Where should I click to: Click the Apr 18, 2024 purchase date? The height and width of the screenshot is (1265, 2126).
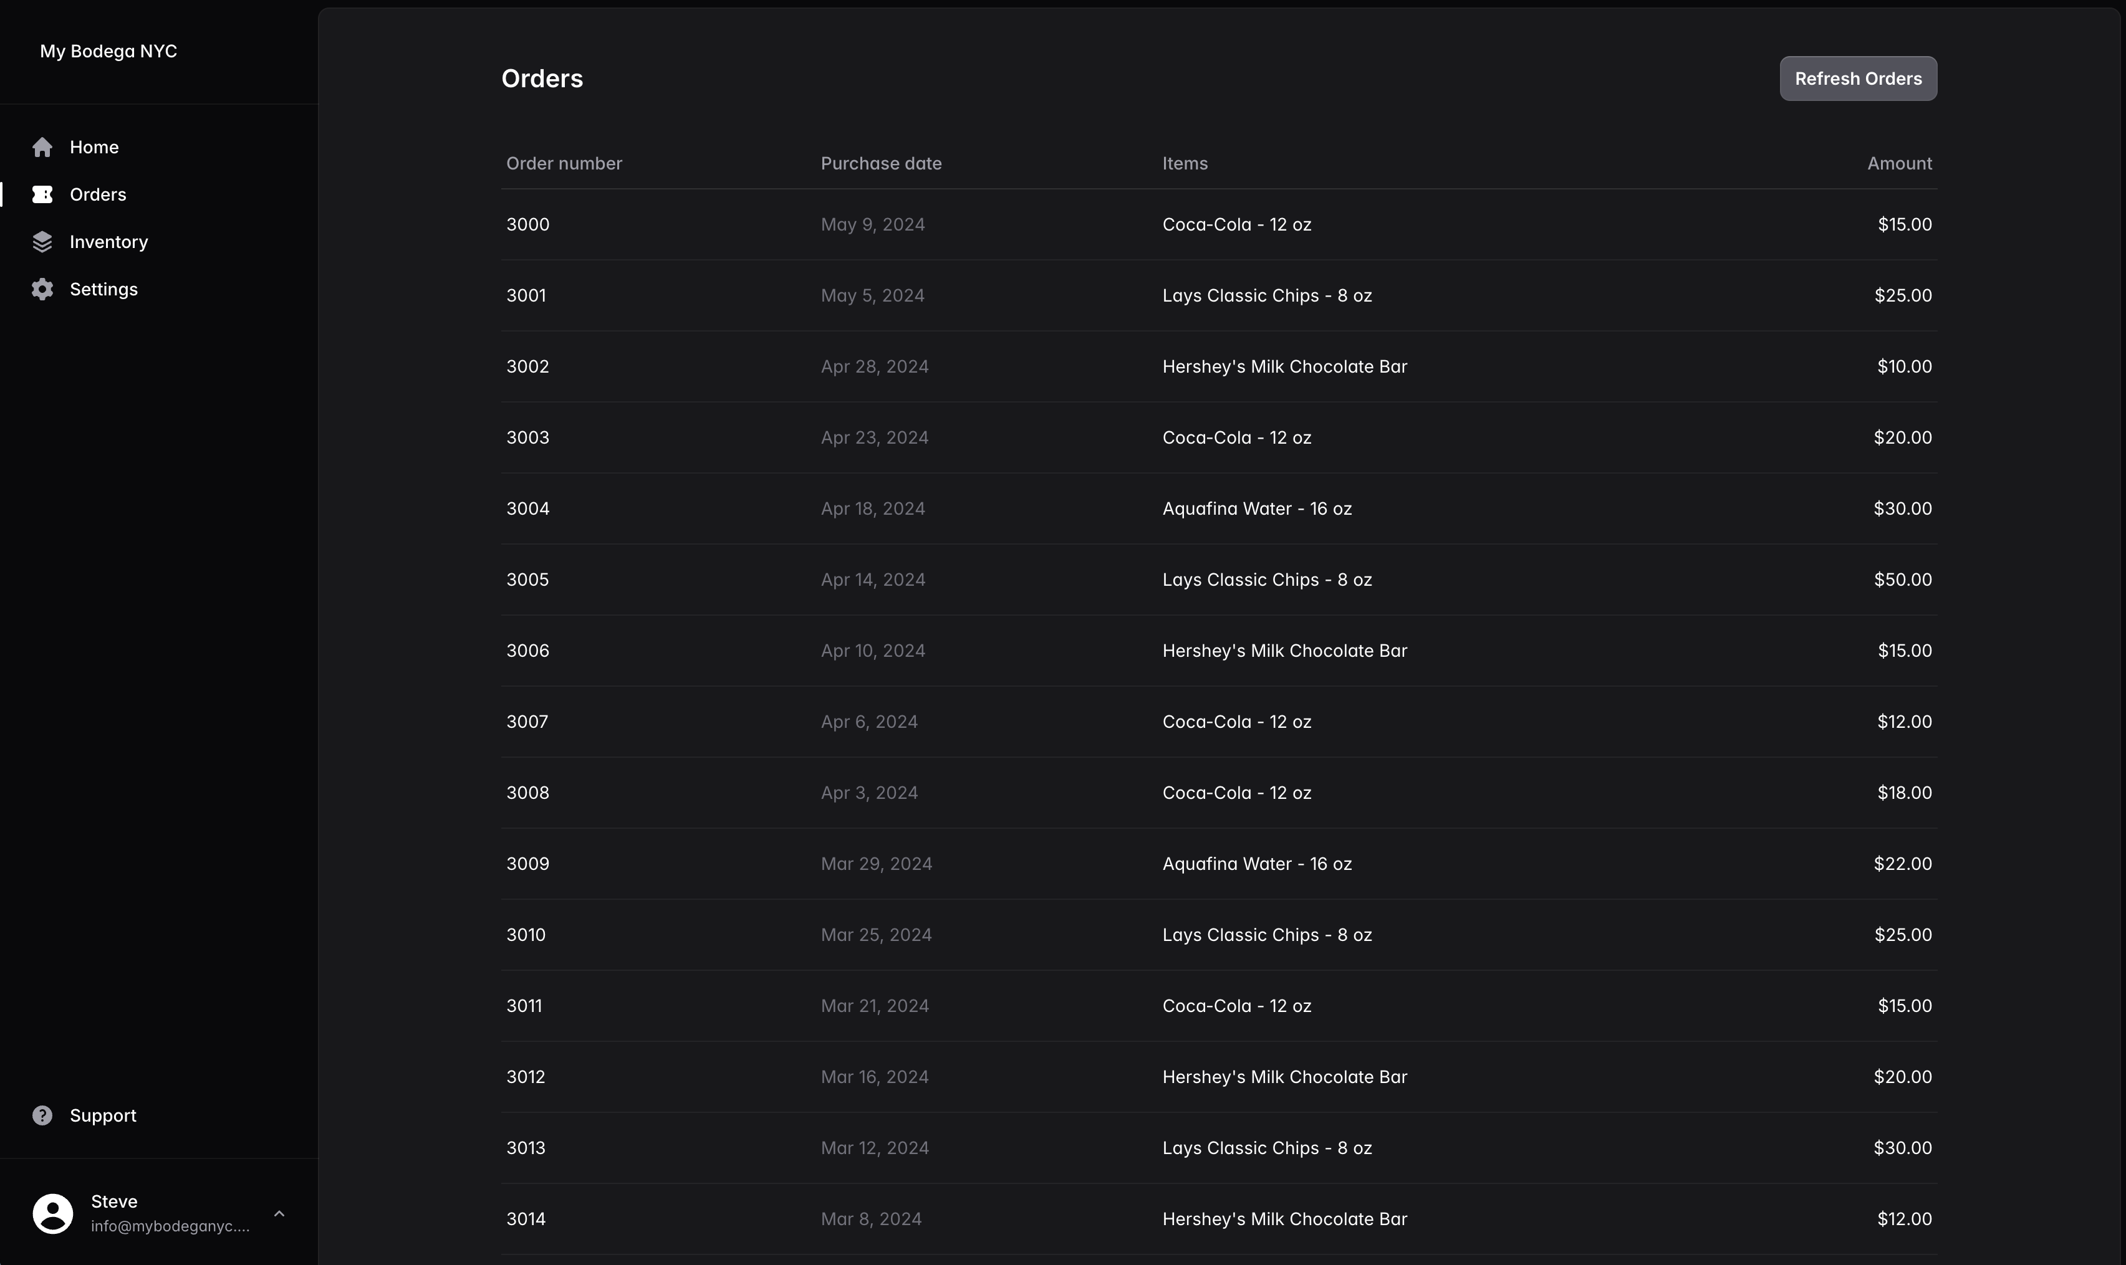[872, 509]
